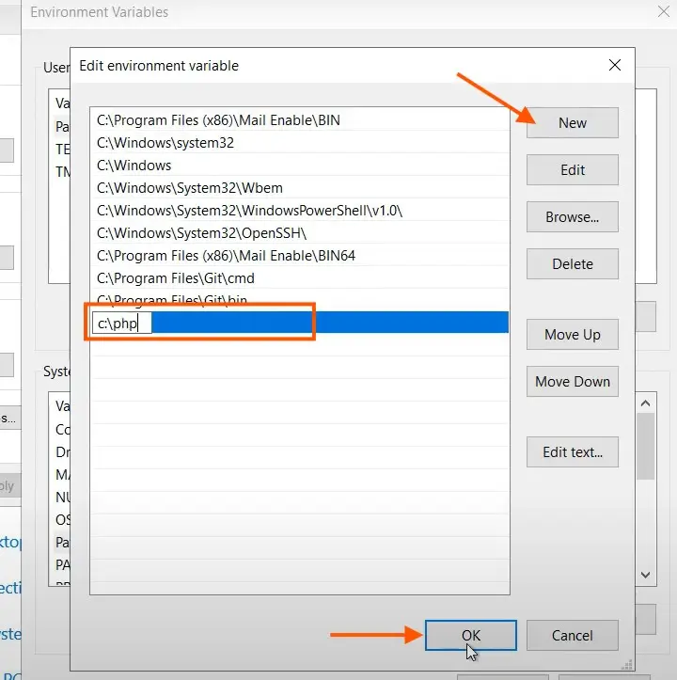
Task: Close the Edit environment variable dialog
Action: pyautogui.click(x=615, y=65)
